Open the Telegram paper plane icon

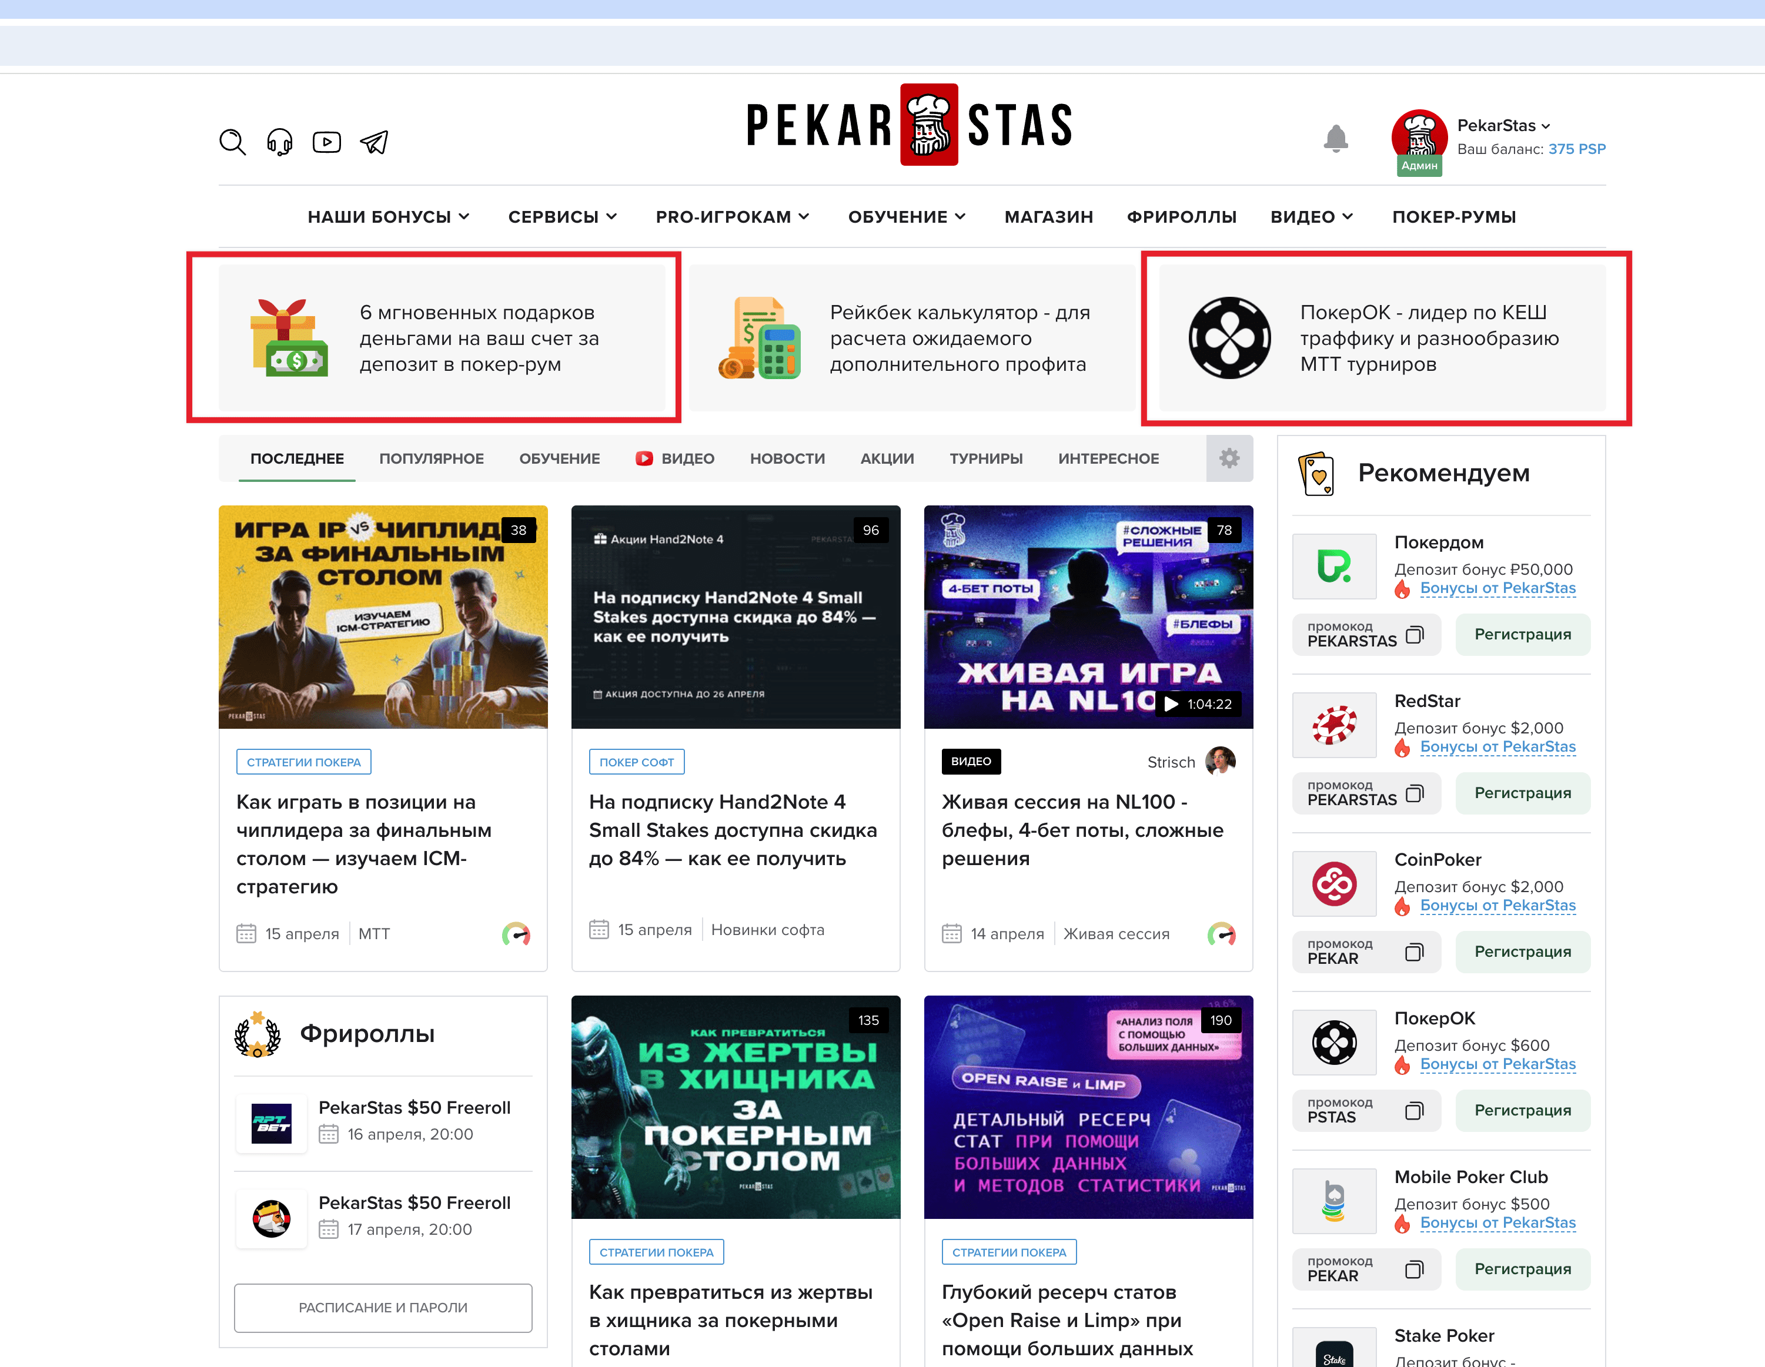tap(374, 142)
